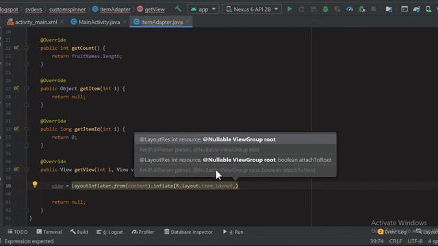Click override gutter icon for getItemId

pos(16,129)
